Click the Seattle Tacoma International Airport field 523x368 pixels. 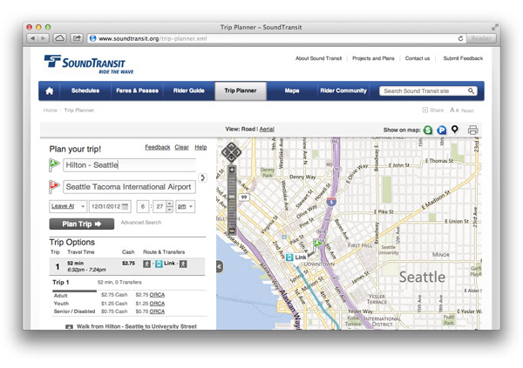(129, 187)
